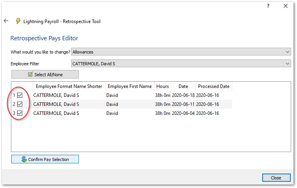
Task: Click the Select All/None button
Action: (x=45, y=74)
